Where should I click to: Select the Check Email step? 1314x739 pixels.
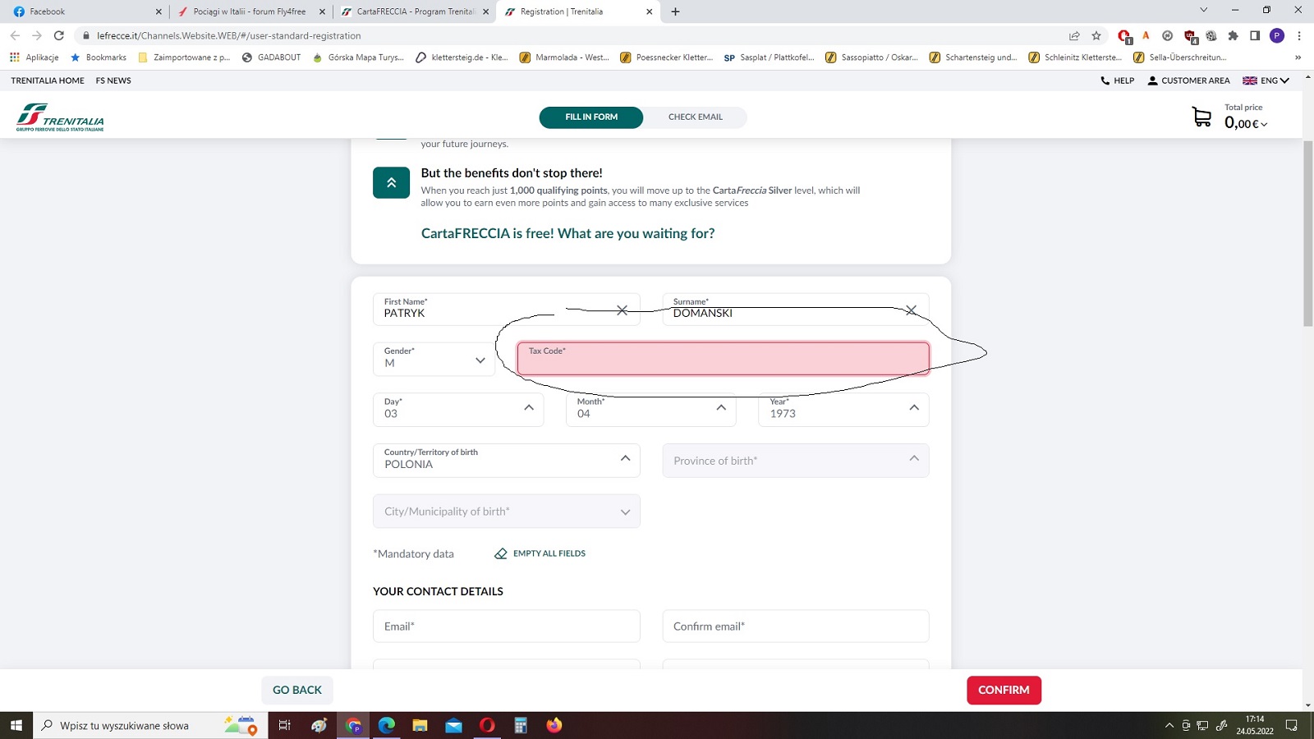pos(696,117)
